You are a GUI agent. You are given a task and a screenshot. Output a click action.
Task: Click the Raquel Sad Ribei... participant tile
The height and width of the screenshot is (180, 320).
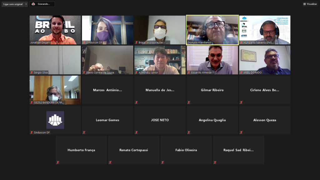click(238, 150)
